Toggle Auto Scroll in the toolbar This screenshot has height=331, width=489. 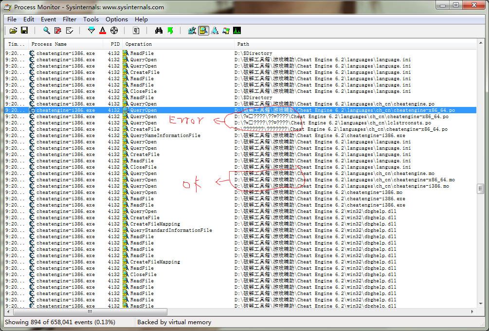point(58,31)
